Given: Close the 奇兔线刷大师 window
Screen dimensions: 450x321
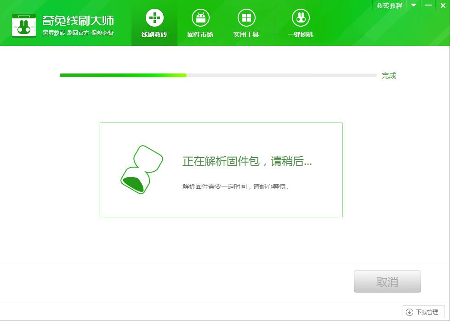Looking at the screenshot, I should (443, 5).
